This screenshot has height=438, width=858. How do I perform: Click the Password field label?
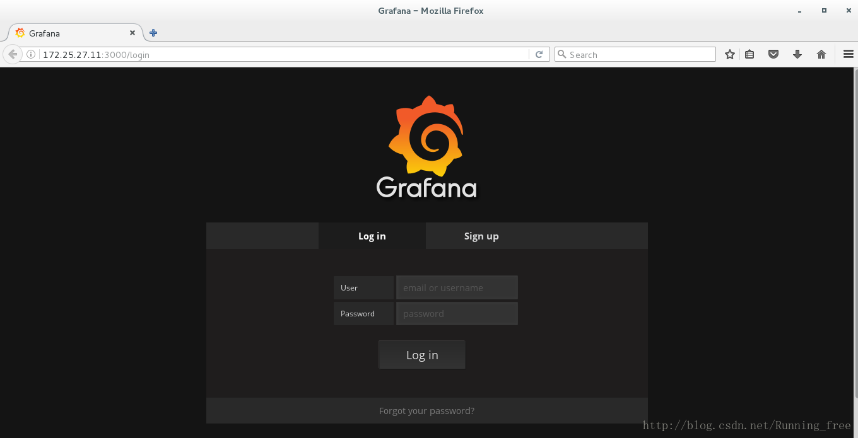[363, 313]
